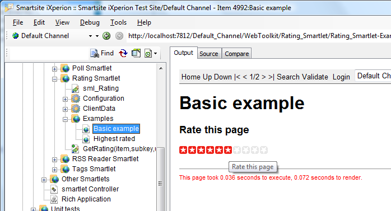Click the ClientData gear folder icon

(76, 109)
